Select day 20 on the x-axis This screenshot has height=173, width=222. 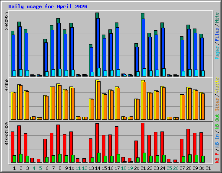(x=137, y=168)
